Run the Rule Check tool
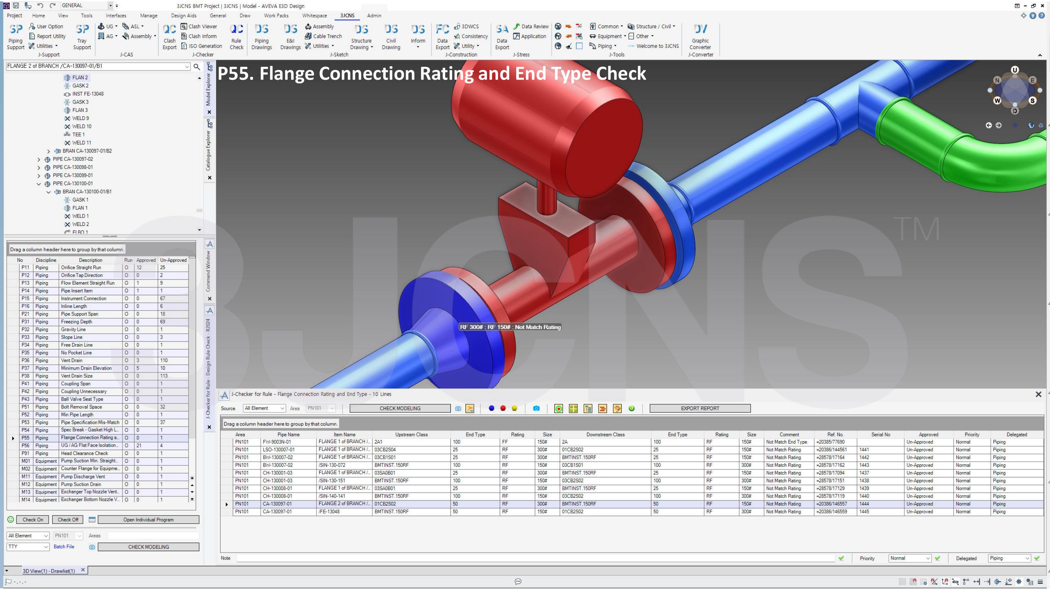The height and width of the screenshot is (590, 1050). pos(236,37)
